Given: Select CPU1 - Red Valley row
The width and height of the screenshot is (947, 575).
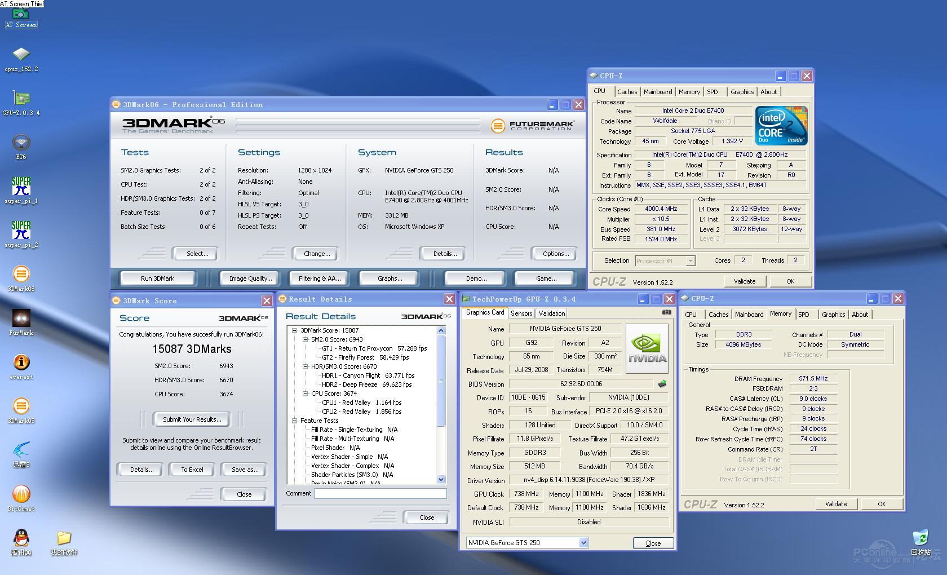Looking at the screenshot, I should point(361,402).
